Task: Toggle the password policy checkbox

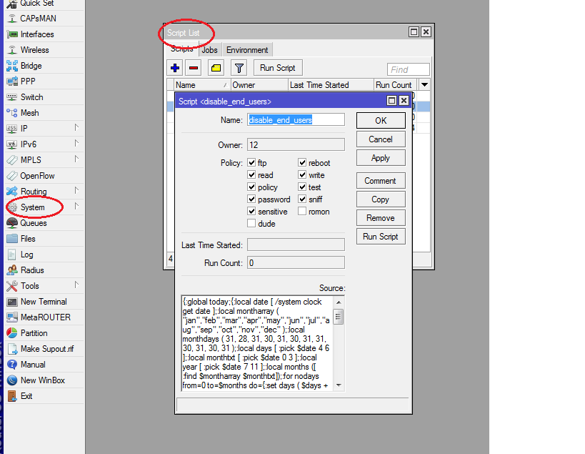Action: 252,199
